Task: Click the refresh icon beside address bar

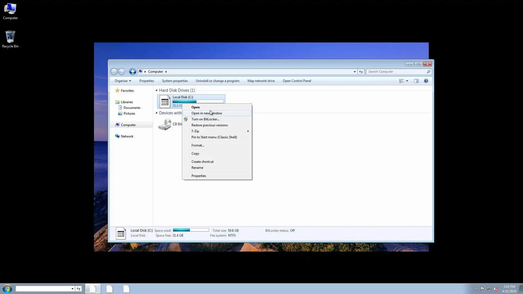Action: (361, 72)
